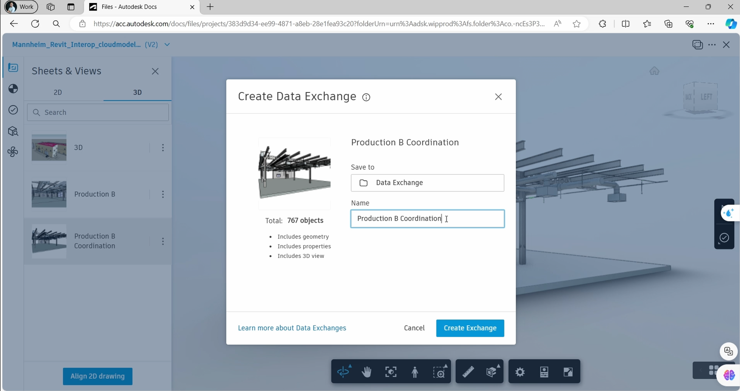Open the checkmark Issues sidebar icon
Viewport: 740px width, 391px height.
13,110
